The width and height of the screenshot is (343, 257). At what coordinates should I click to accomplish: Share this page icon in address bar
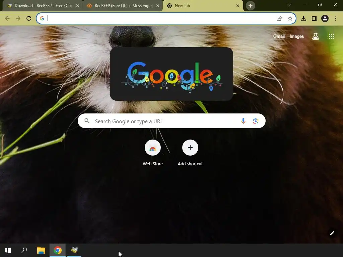tap(279, 19)
